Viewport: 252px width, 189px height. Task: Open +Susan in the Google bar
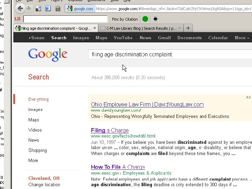tap(36, 38)
